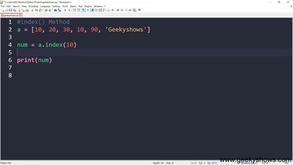The image size is (293, 165).
Task: Open the Tools menu
Action: click(x=65, y=6)
